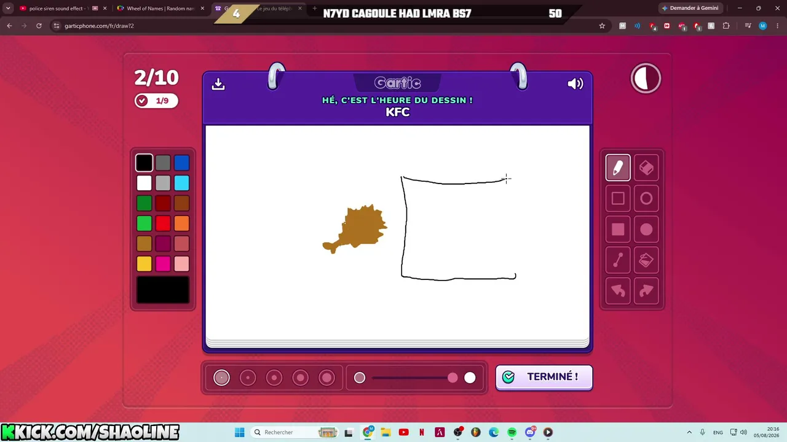The width and height of the screenshot is (787, 442).
Task: Pick the golden brown color swatch
Action: (x=144, y=244)
